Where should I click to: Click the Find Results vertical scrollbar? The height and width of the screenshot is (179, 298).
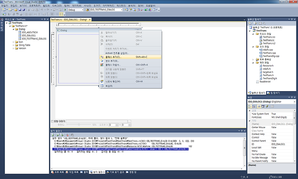click(245, 152)
